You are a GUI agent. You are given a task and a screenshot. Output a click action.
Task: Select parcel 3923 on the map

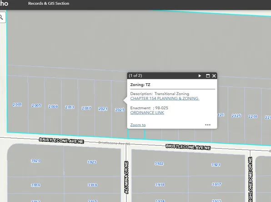pos(92,162)
